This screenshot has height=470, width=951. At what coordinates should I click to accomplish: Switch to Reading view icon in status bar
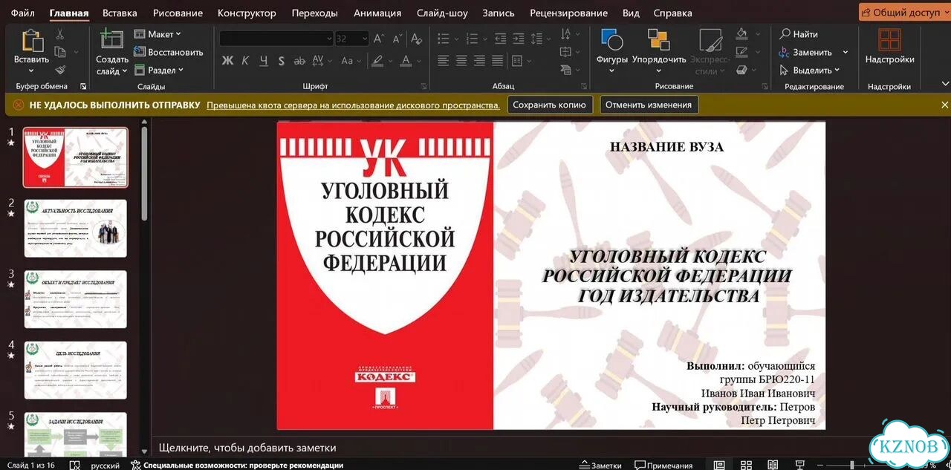773,466
